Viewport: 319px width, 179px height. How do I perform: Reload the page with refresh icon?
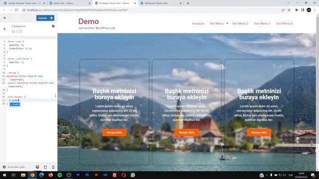(x=16, y=10)
